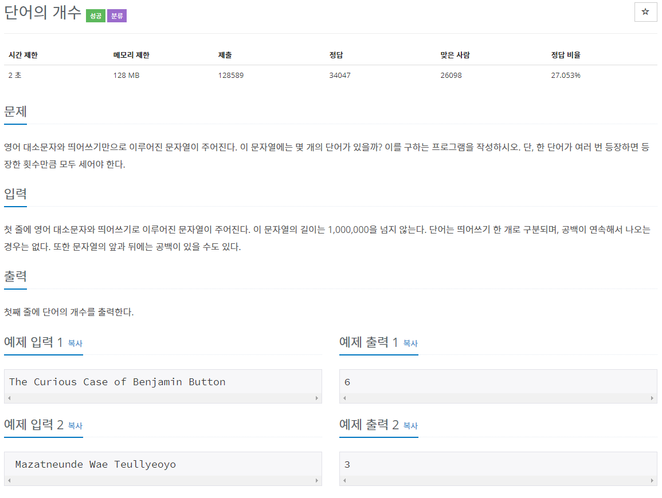The height and width of the screenshot is (498, 662).
Task: Click the text 'Mazatneunde Wae Teullyeoyo'
Action: click(95, 464)
